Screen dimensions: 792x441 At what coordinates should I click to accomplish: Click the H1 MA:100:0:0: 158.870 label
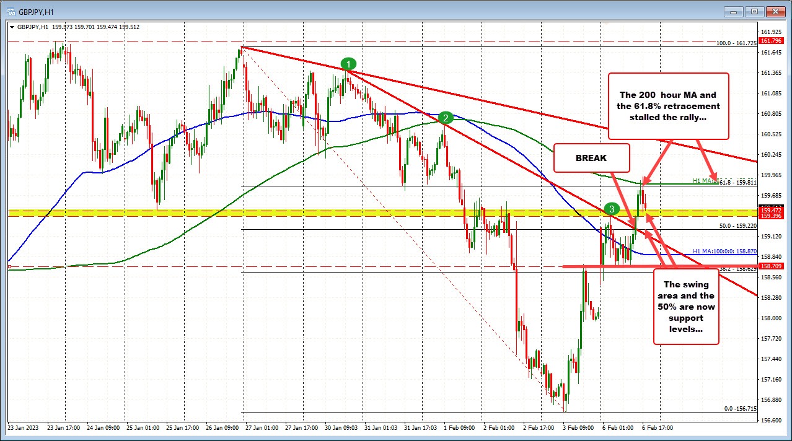click(x=724, y=251)
